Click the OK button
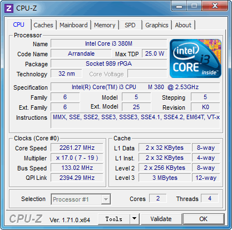Image resolution: width=232 pixels, height=230 pixels. [204, 219]
